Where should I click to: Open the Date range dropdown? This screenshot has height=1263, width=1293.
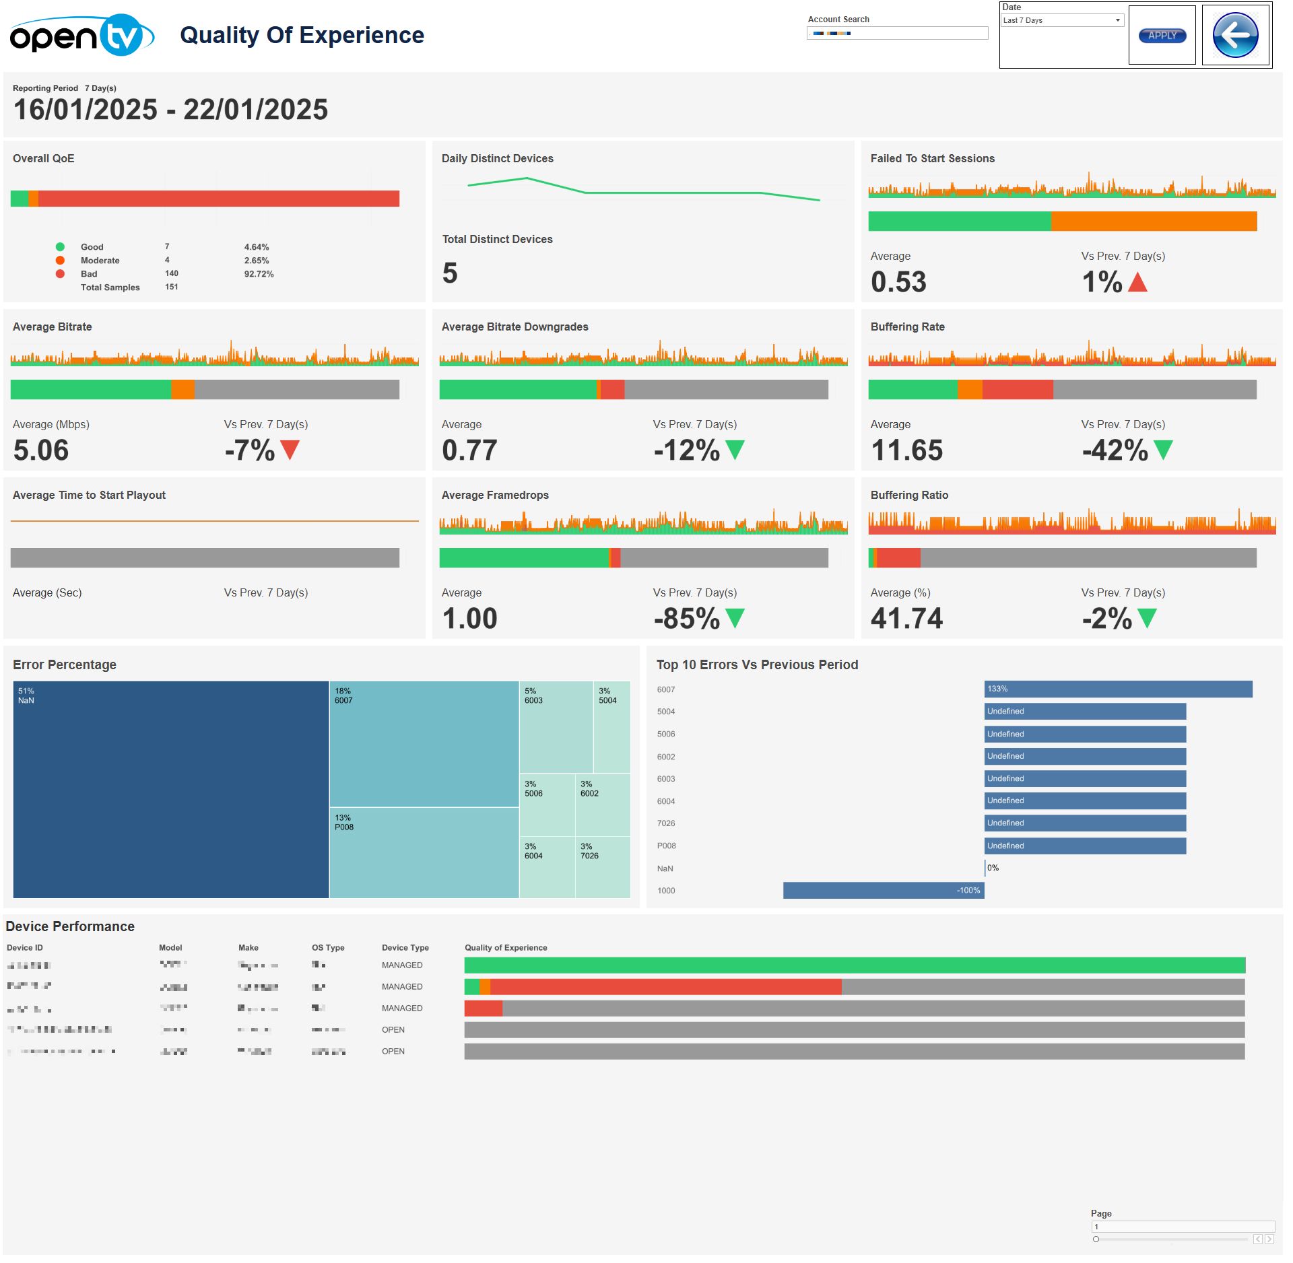[x=1061, y=20]
